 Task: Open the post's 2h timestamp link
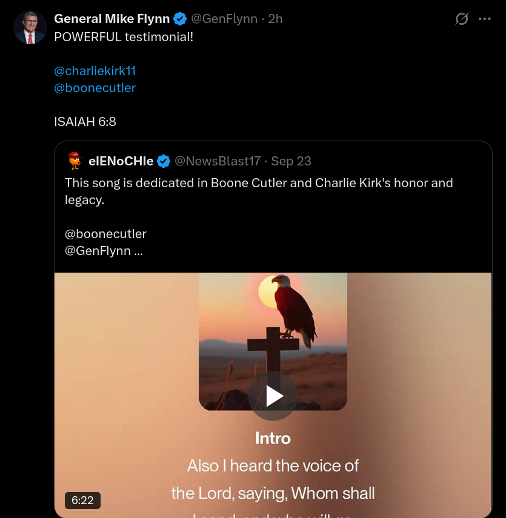275,19
